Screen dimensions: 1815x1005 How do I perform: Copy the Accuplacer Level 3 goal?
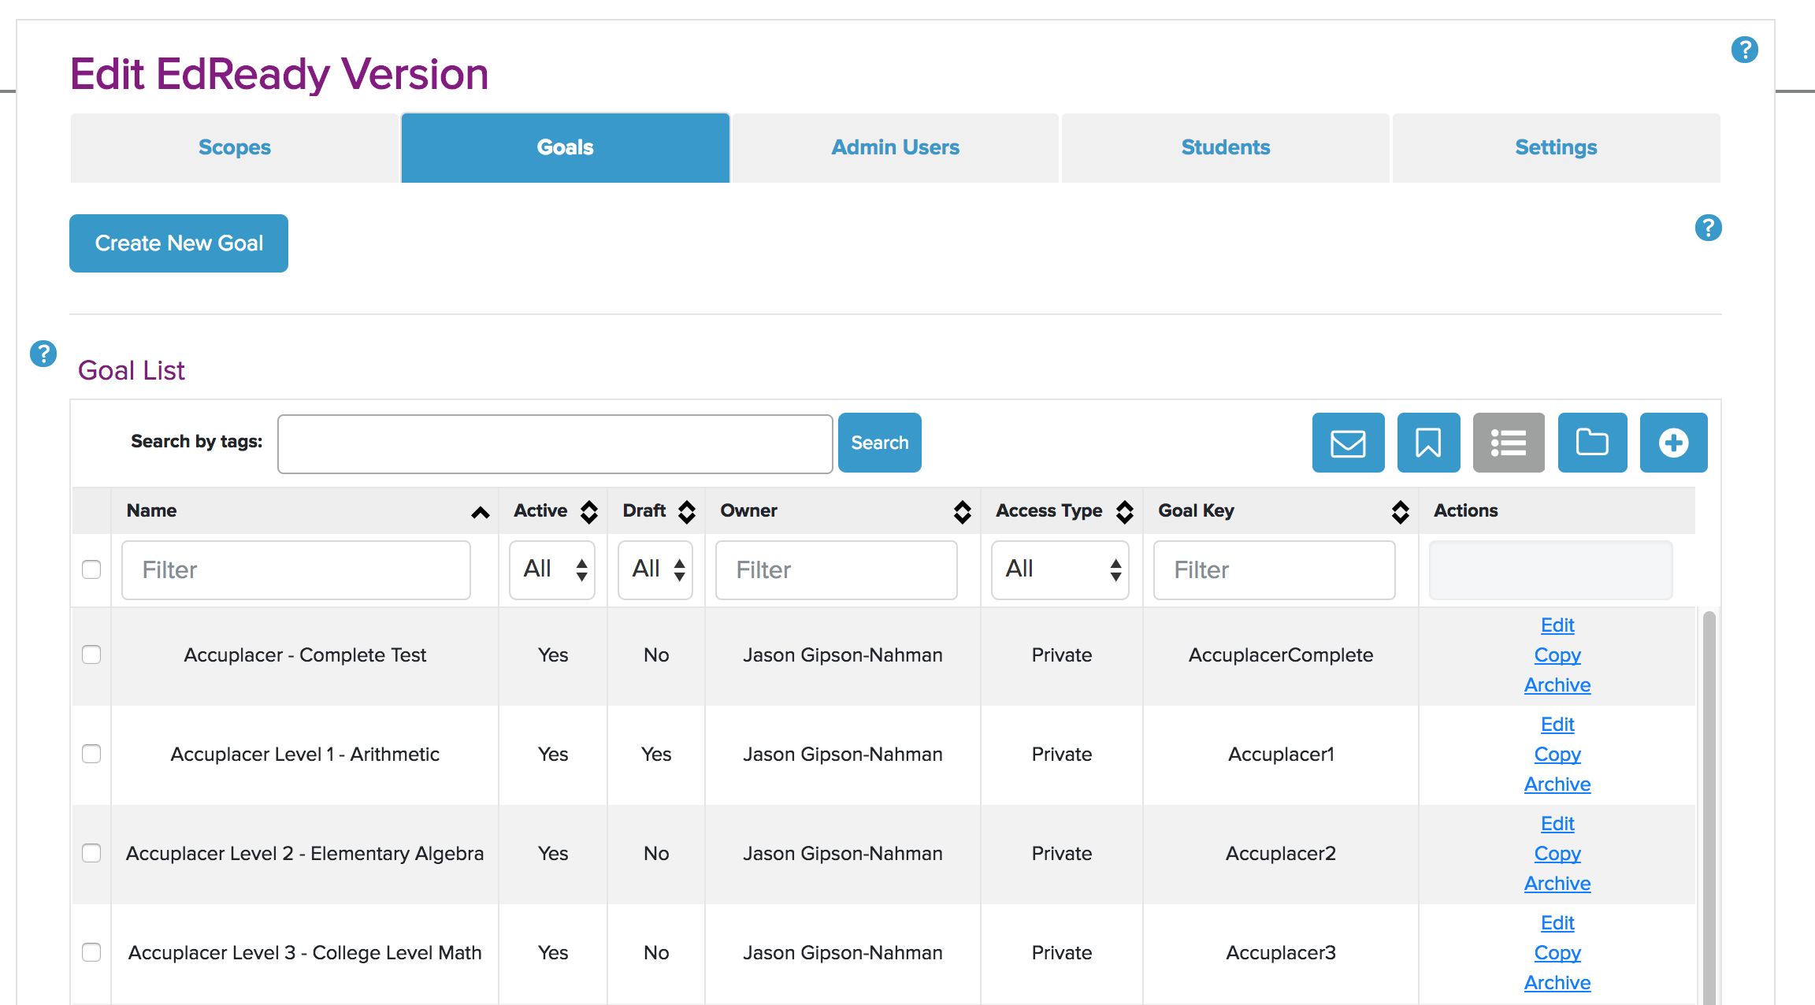(1557, 953)
